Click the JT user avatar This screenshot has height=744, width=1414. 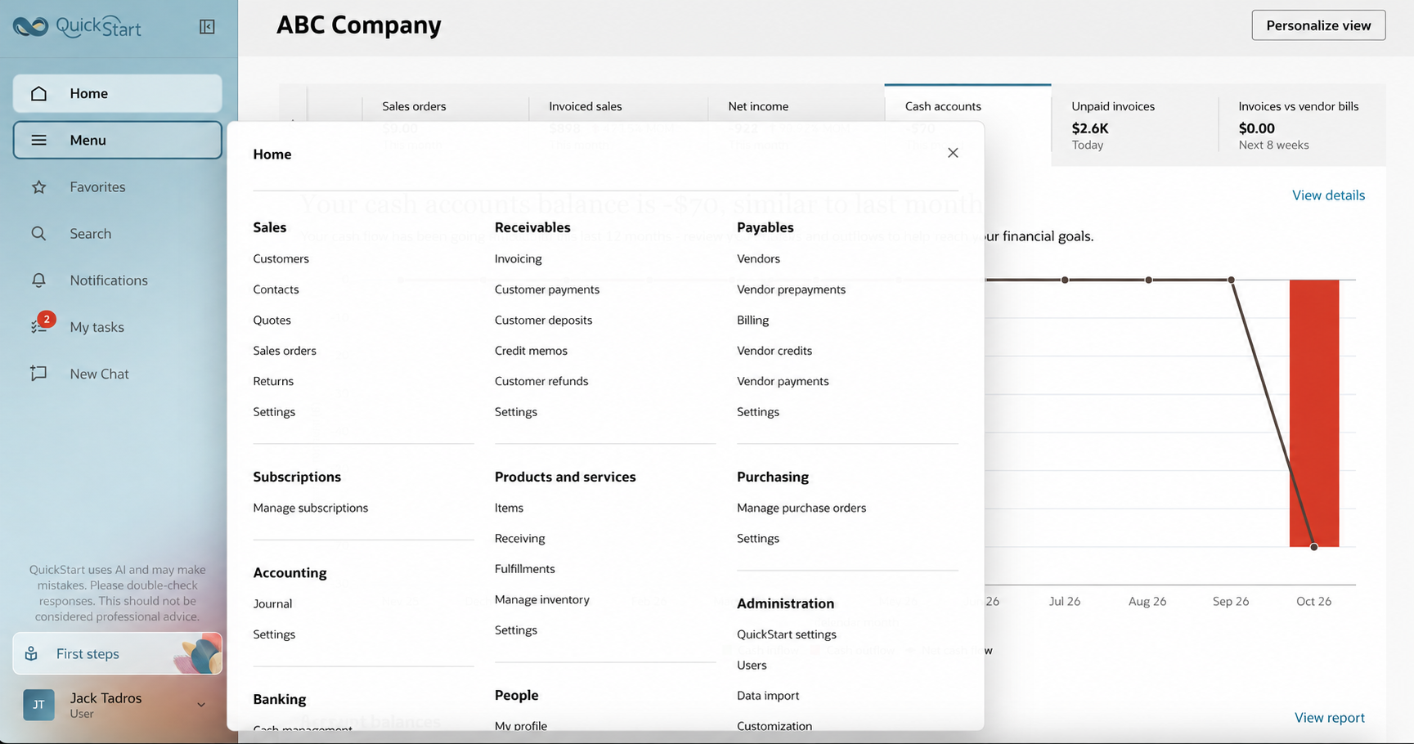[38, 705]
